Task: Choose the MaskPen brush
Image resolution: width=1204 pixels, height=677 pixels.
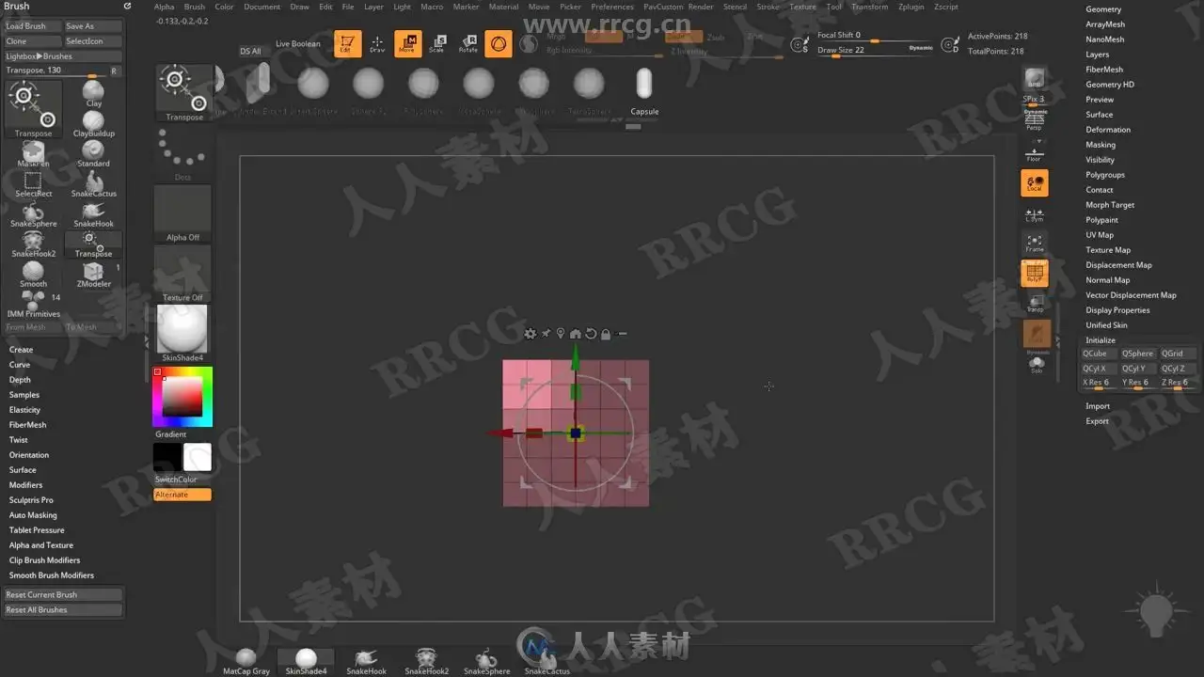Action: [33, 152]
